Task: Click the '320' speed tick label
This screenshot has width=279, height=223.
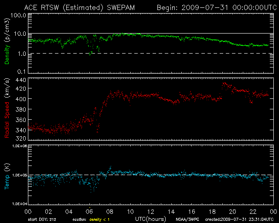Action: point(20,139)
